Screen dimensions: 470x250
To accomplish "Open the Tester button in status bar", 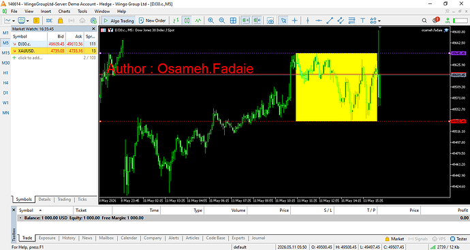I will [x=458, y=238].
